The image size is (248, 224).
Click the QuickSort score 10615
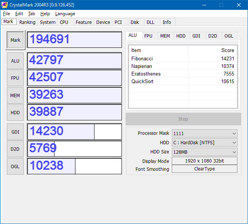click(x=227, y=81)
